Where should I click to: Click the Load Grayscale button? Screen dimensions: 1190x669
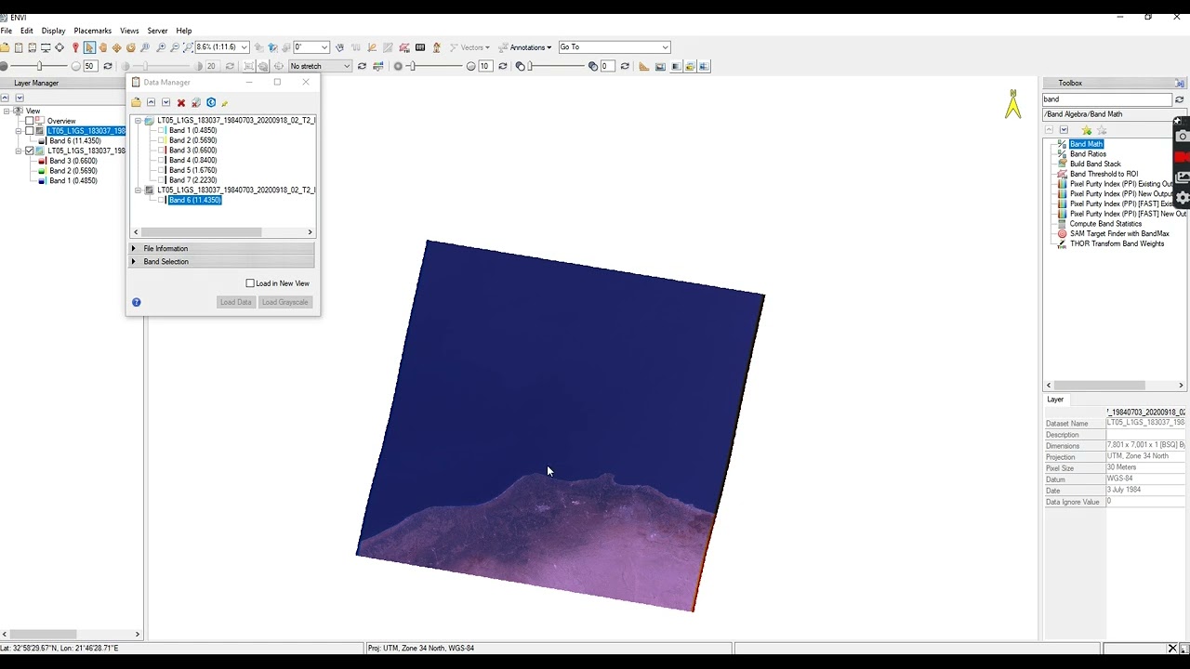tap(285, 302)
